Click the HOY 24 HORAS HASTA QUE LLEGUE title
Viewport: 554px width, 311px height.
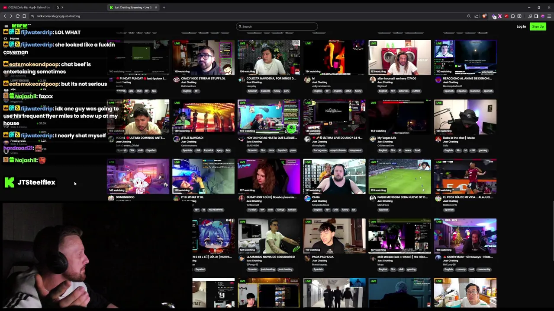[x=272, y=138]
